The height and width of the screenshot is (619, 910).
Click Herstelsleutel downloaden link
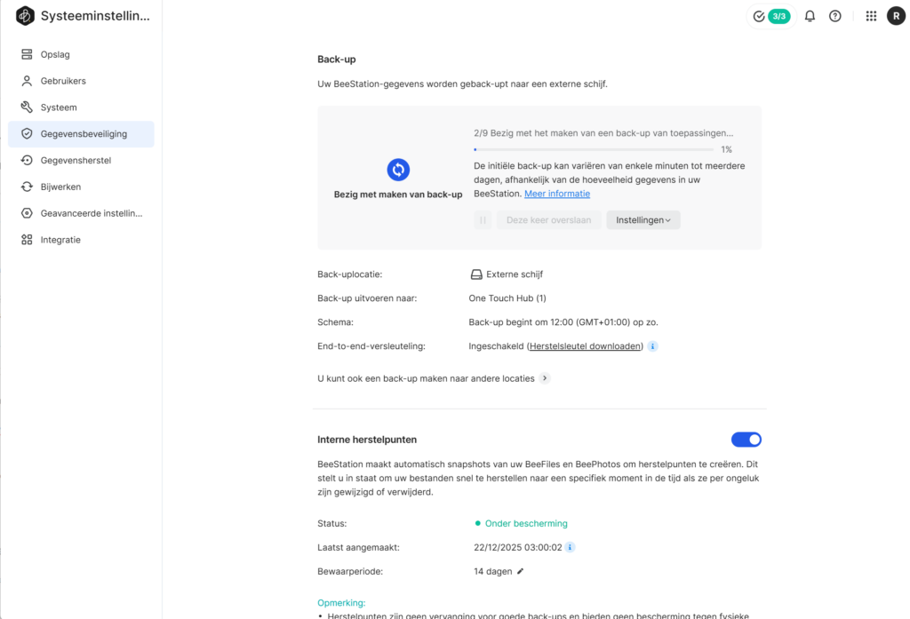click(586, 346)
